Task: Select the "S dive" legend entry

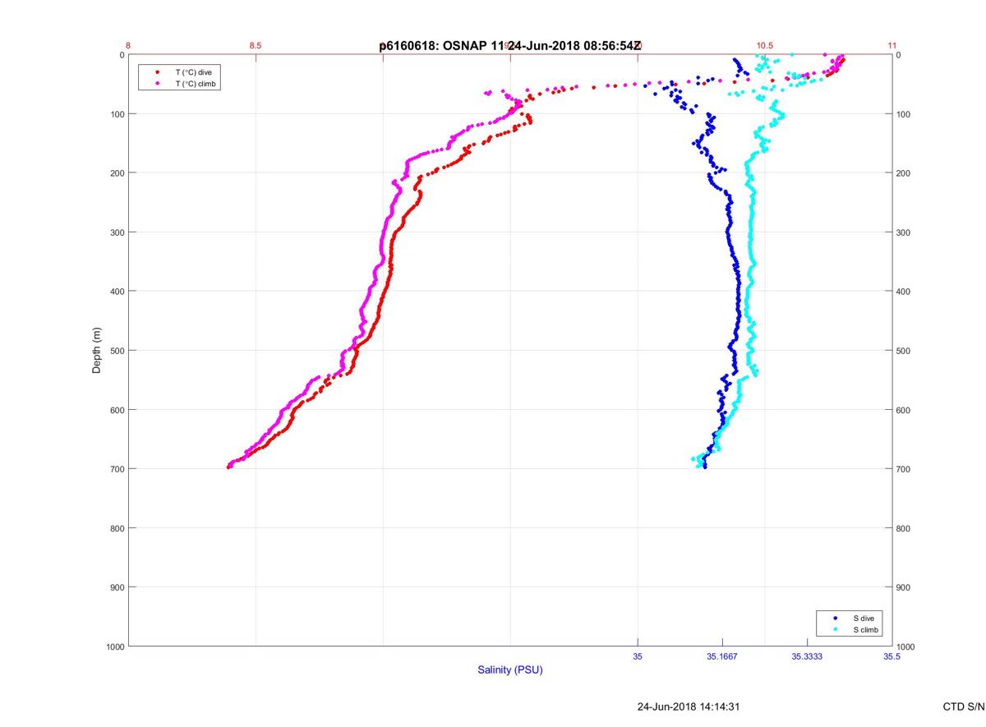Action: pyautogui.click(x=863, y=618)
